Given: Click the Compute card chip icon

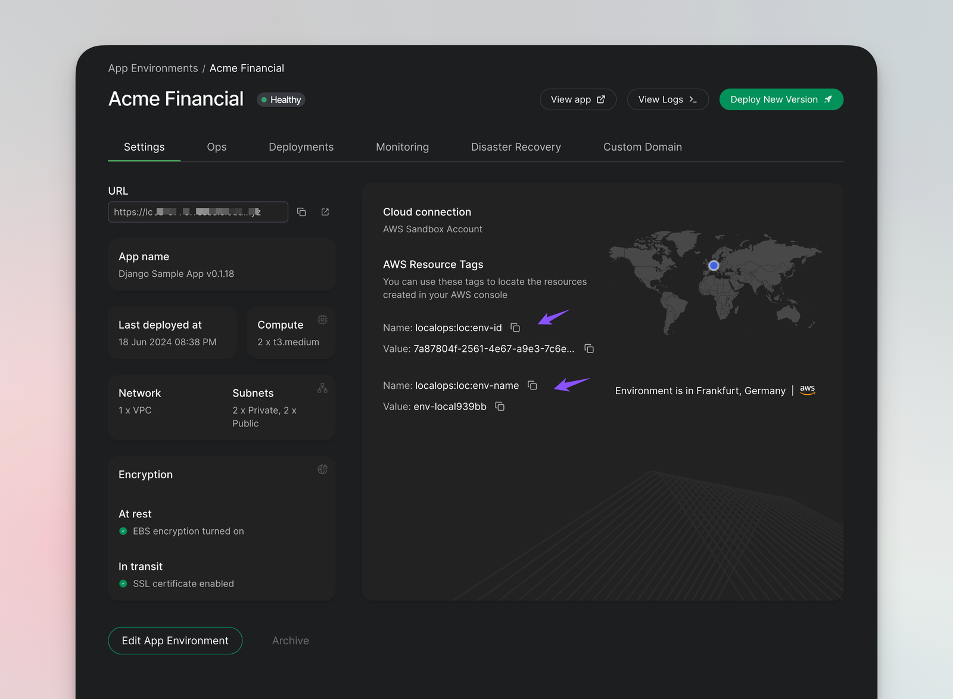Looking at the screenshot, I should coord(322,320).
